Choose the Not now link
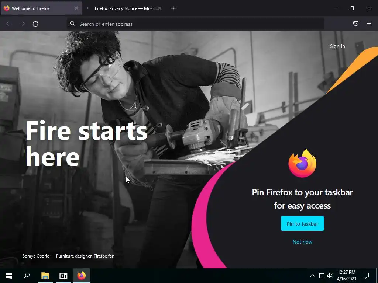 [x=302, y=242]
